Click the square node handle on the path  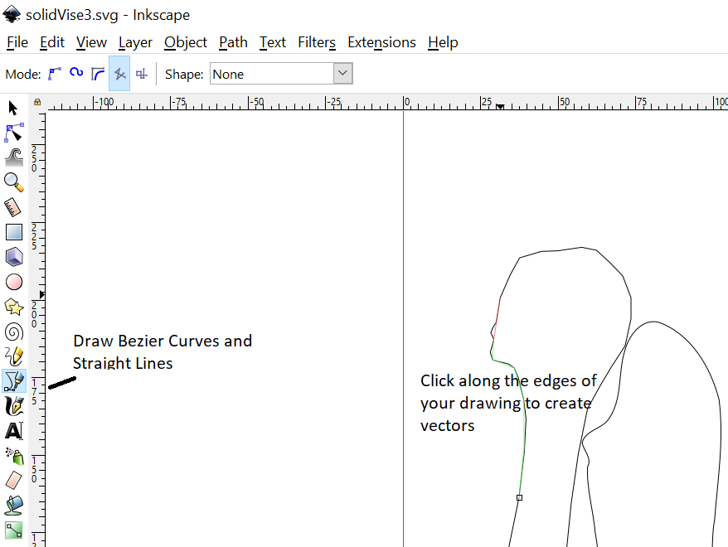519,497
